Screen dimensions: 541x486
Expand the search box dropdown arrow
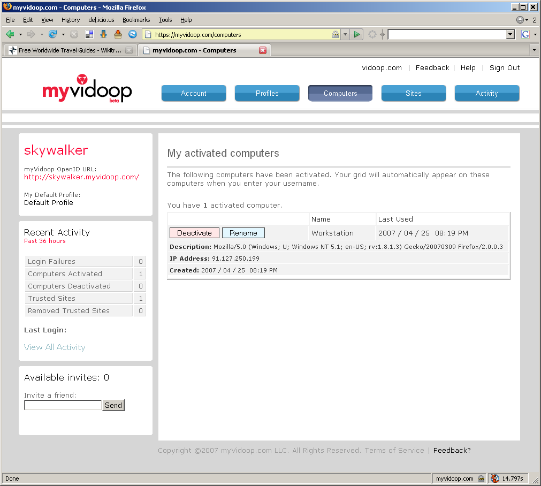point(510,34)
